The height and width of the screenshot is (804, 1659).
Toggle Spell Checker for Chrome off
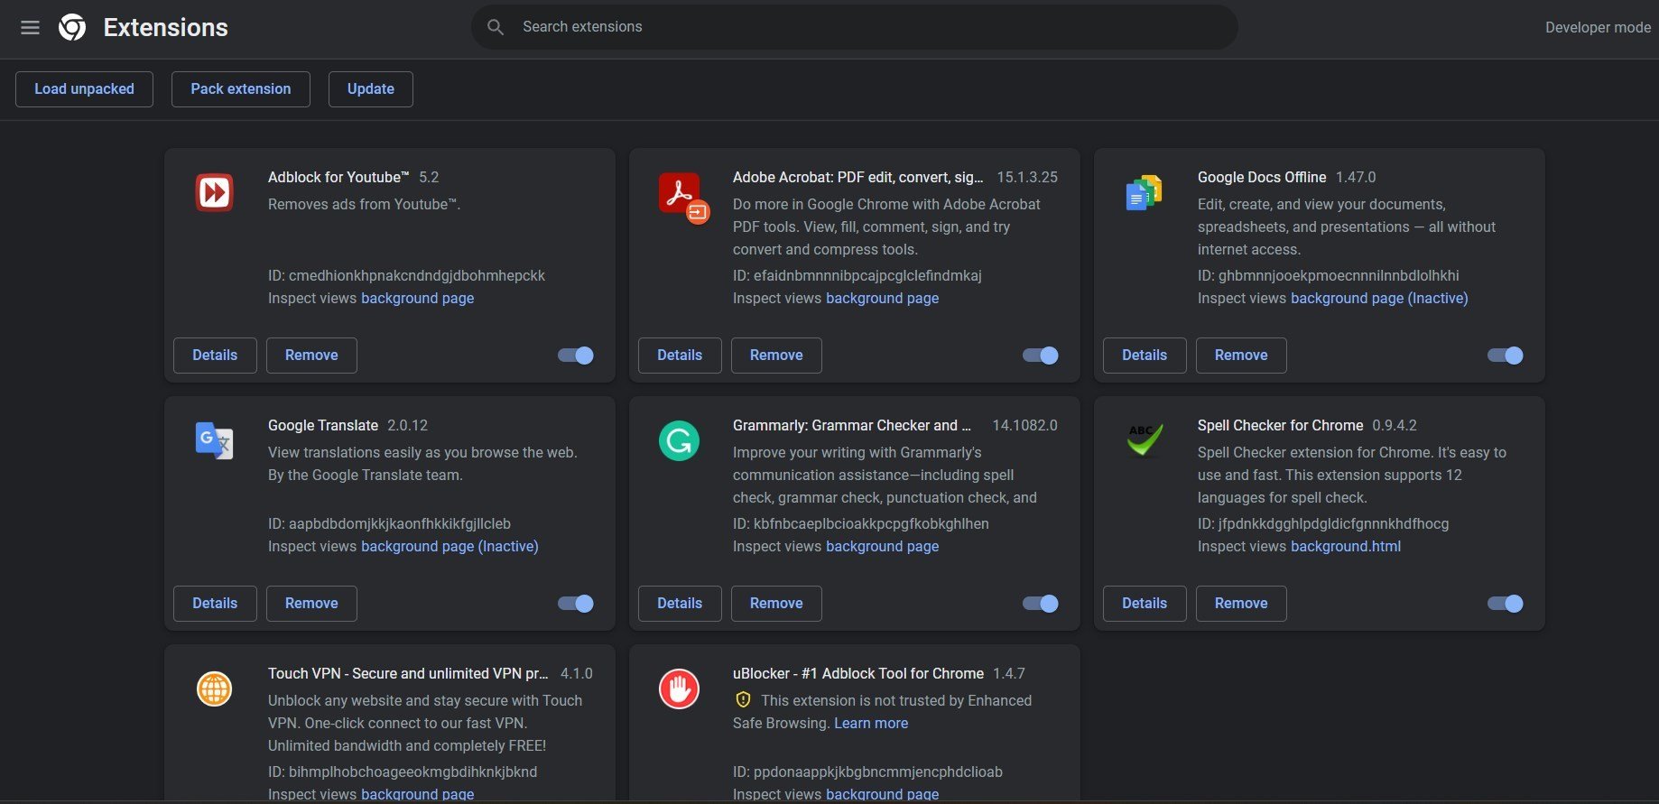1506,604
